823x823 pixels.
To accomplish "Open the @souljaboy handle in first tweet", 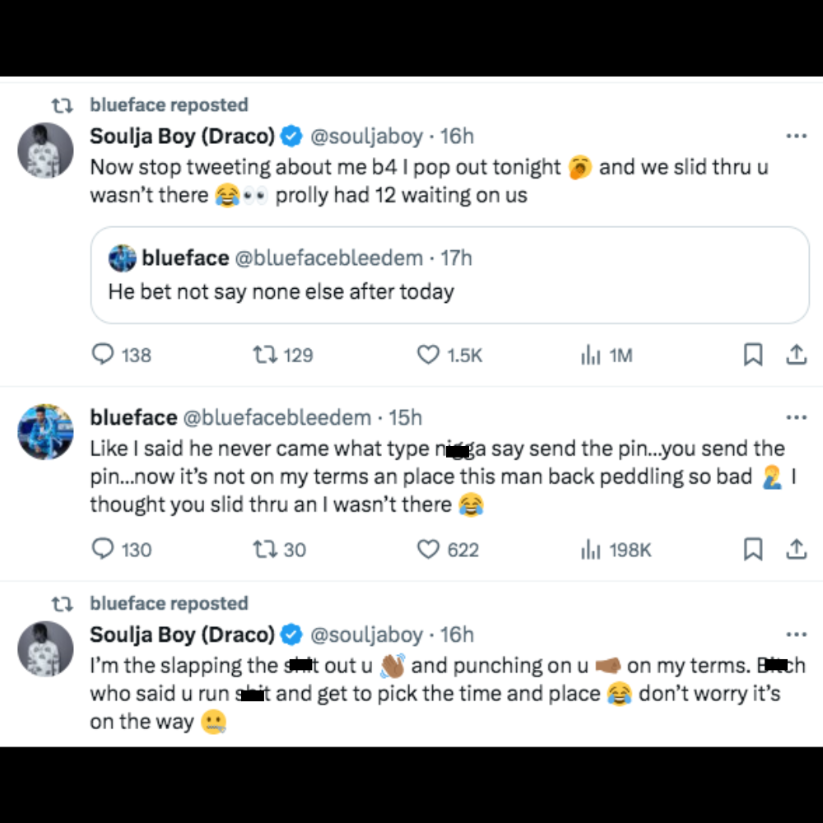I will pyautogui.click(x=365, y=136).
